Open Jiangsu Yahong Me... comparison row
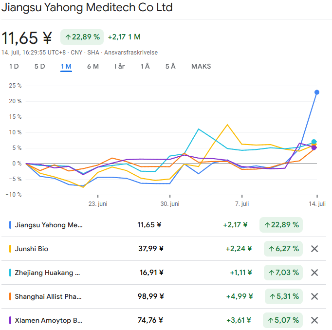The image size is (332, 330). pyautogui.click(x=164, y=225)
